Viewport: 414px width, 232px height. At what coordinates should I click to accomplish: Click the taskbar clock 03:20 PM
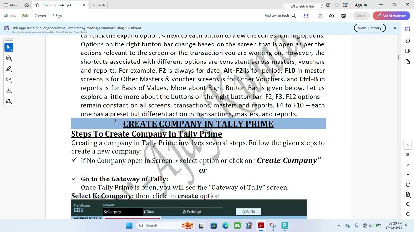pyautogui.click(x=393, y=226)
